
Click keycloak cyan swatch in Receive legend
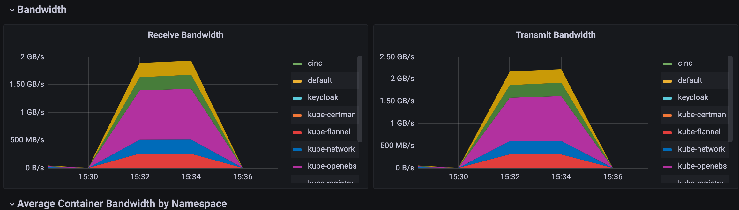click(x=297, y=98)
